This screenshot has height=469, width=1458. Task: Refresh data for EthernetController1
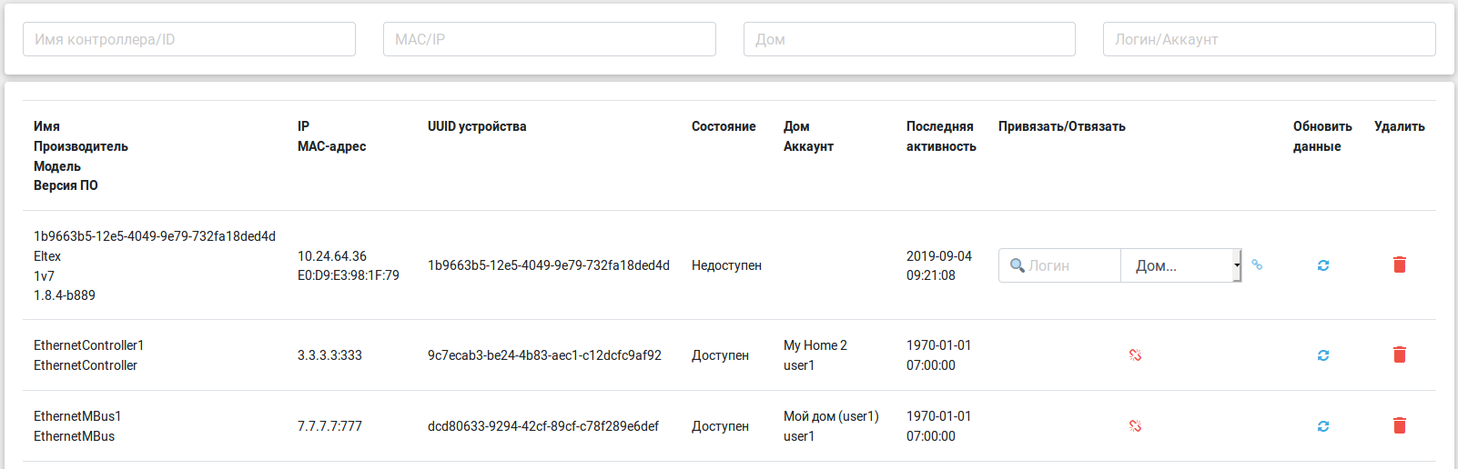click(1323, 355)
